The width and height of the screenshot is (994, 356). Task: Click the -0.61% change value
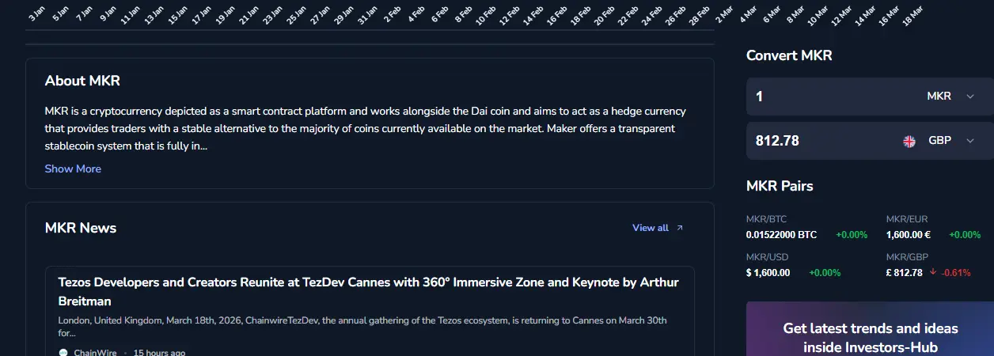tap(956, 273)
